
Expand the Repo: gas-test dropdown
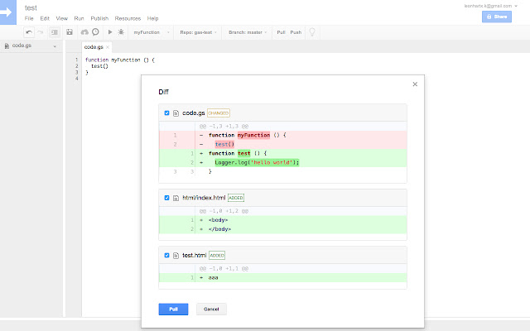[198, 32]
